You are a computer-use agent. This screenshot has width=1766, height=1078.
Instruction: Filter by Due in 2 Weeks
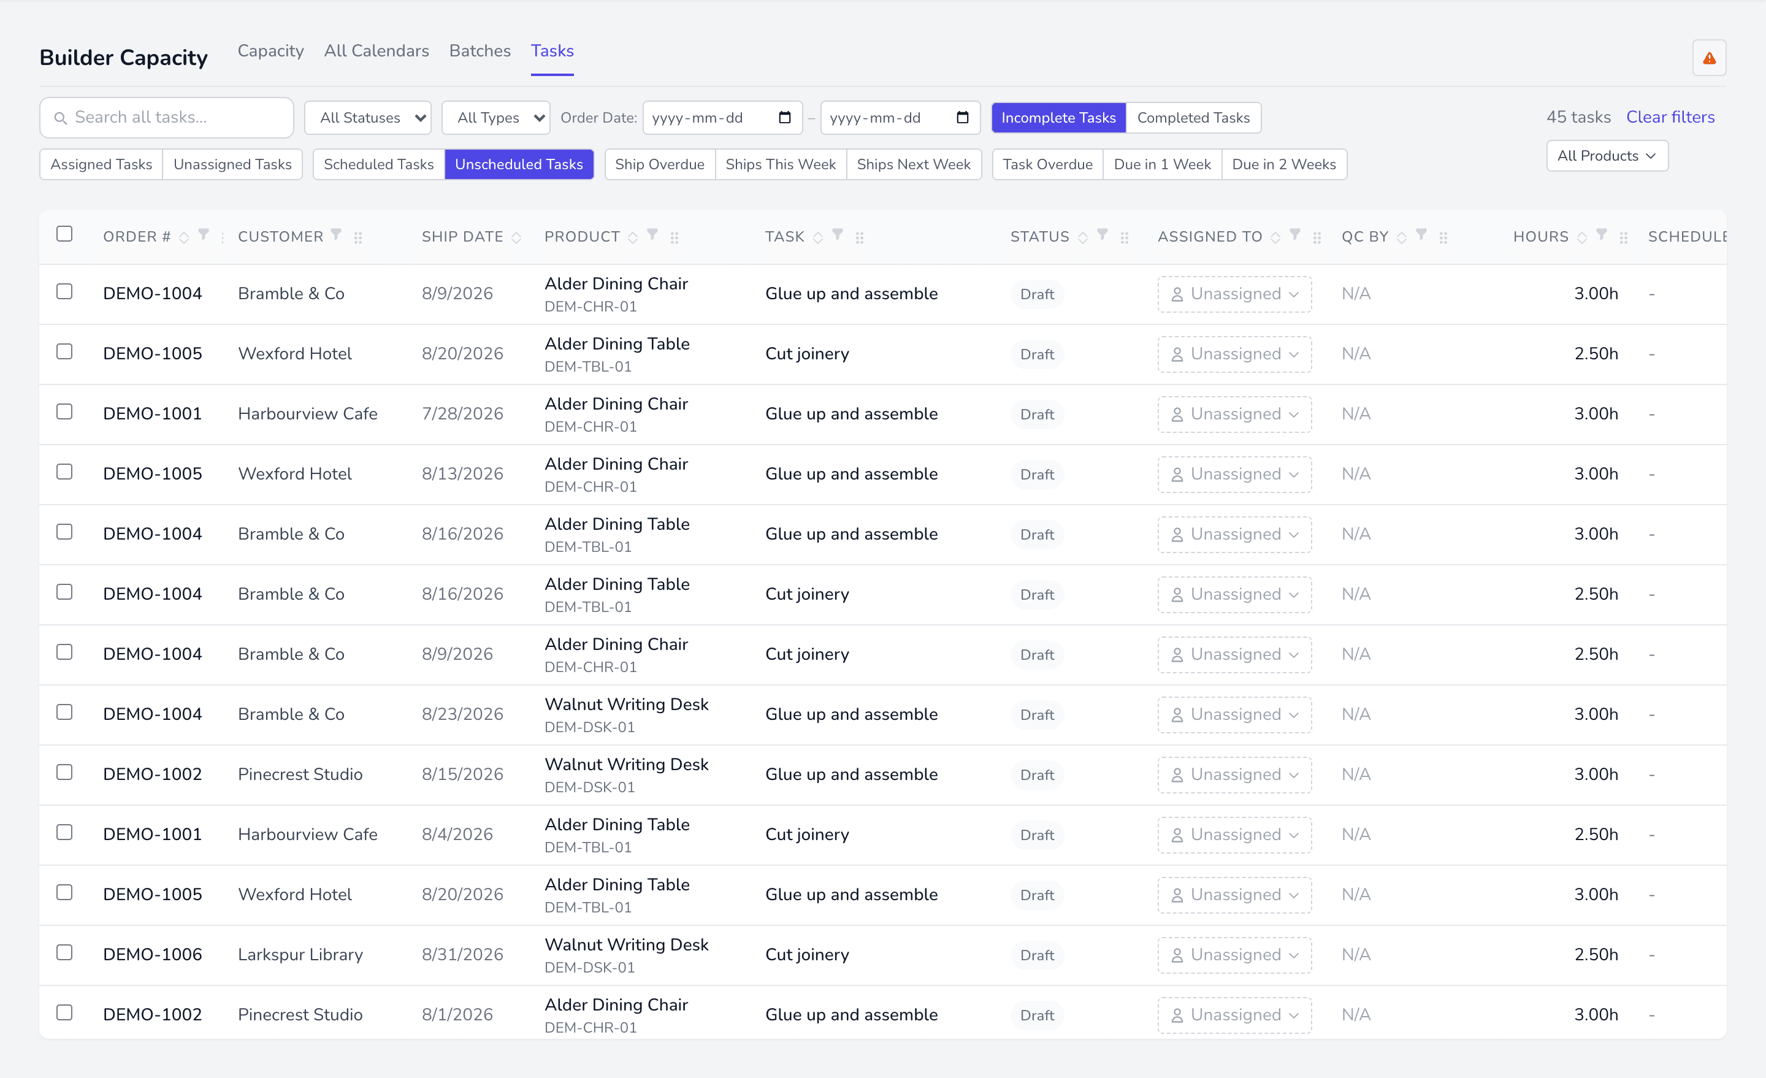click(x=1283, y=164)
